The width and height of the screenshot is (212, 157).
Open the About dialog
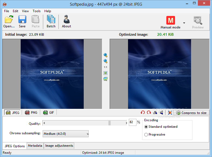[x=66, y=22]
